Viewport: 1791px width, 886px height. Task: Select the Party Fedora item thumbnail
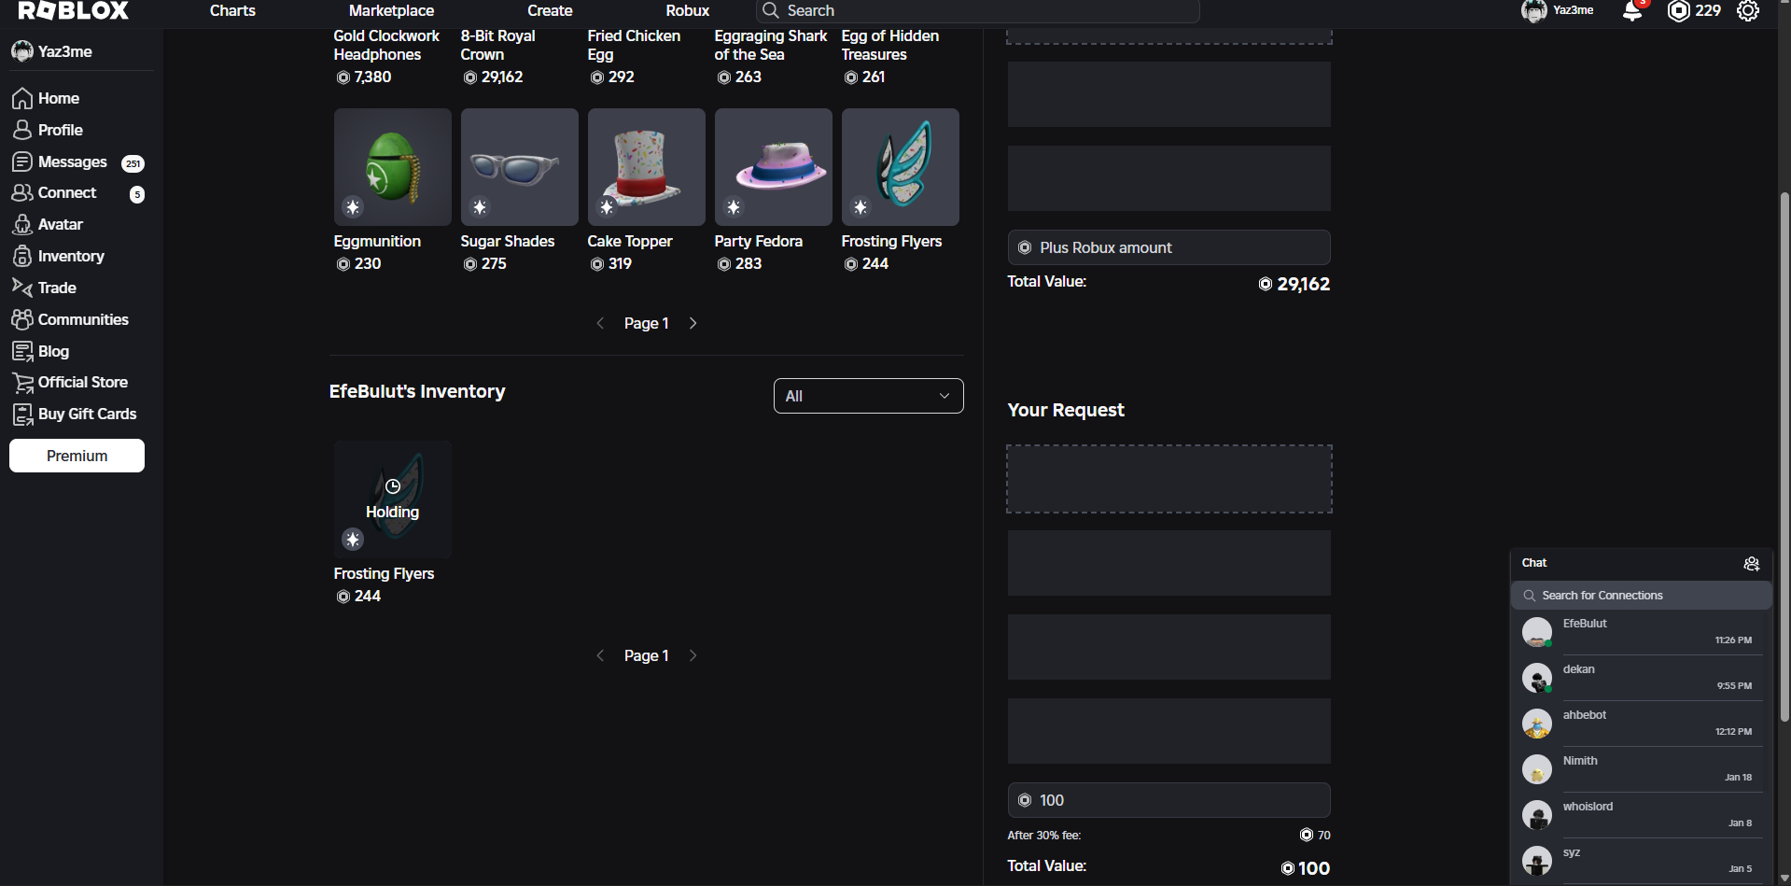click(x=774, y=167)
